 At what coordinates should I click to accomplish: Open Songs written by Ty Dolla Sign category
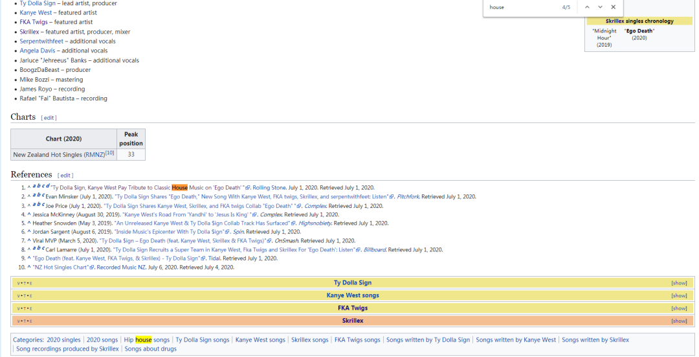(x=428, y=340)
